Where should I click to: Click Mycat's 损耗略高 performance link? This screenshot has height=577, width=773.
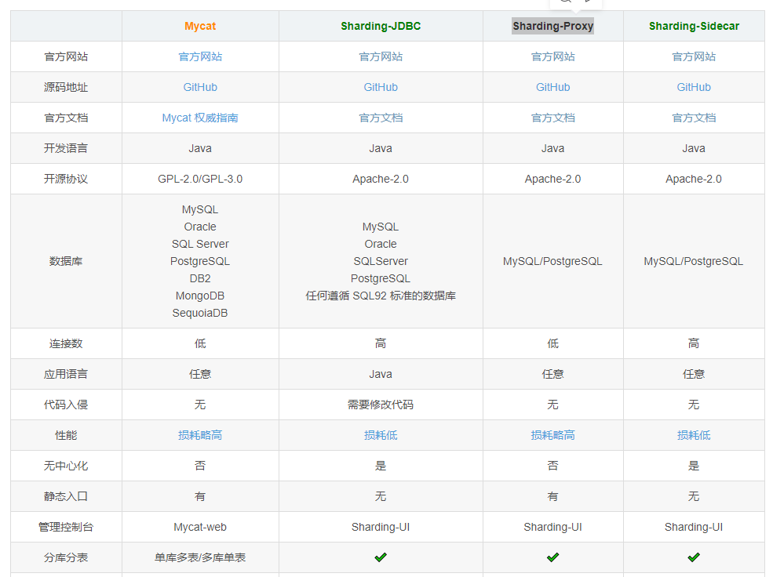(x=200, y=435)
